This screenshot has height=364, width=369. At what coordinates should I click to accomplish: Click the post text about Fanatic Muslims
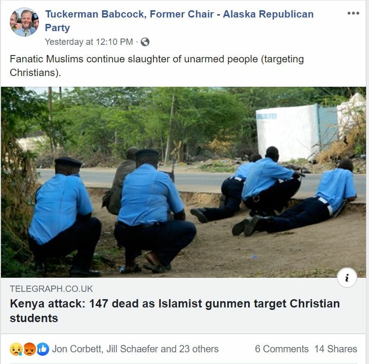[x=157, y=66]
